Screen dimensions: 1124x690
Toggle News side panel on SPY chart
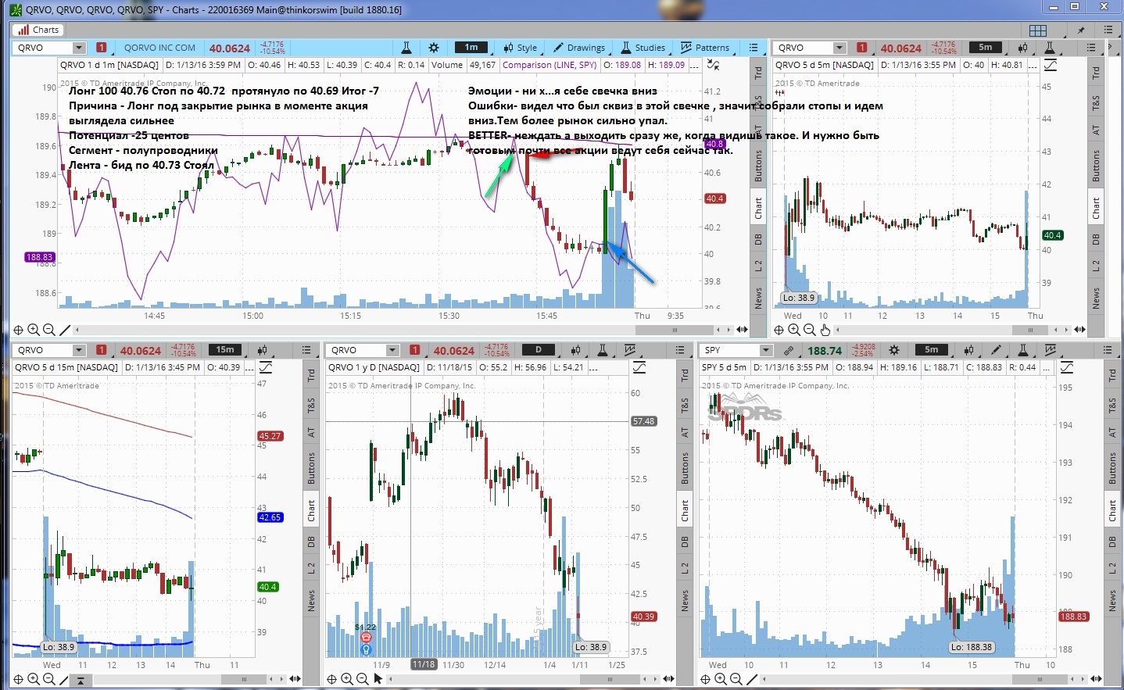tap(1112, 600)
